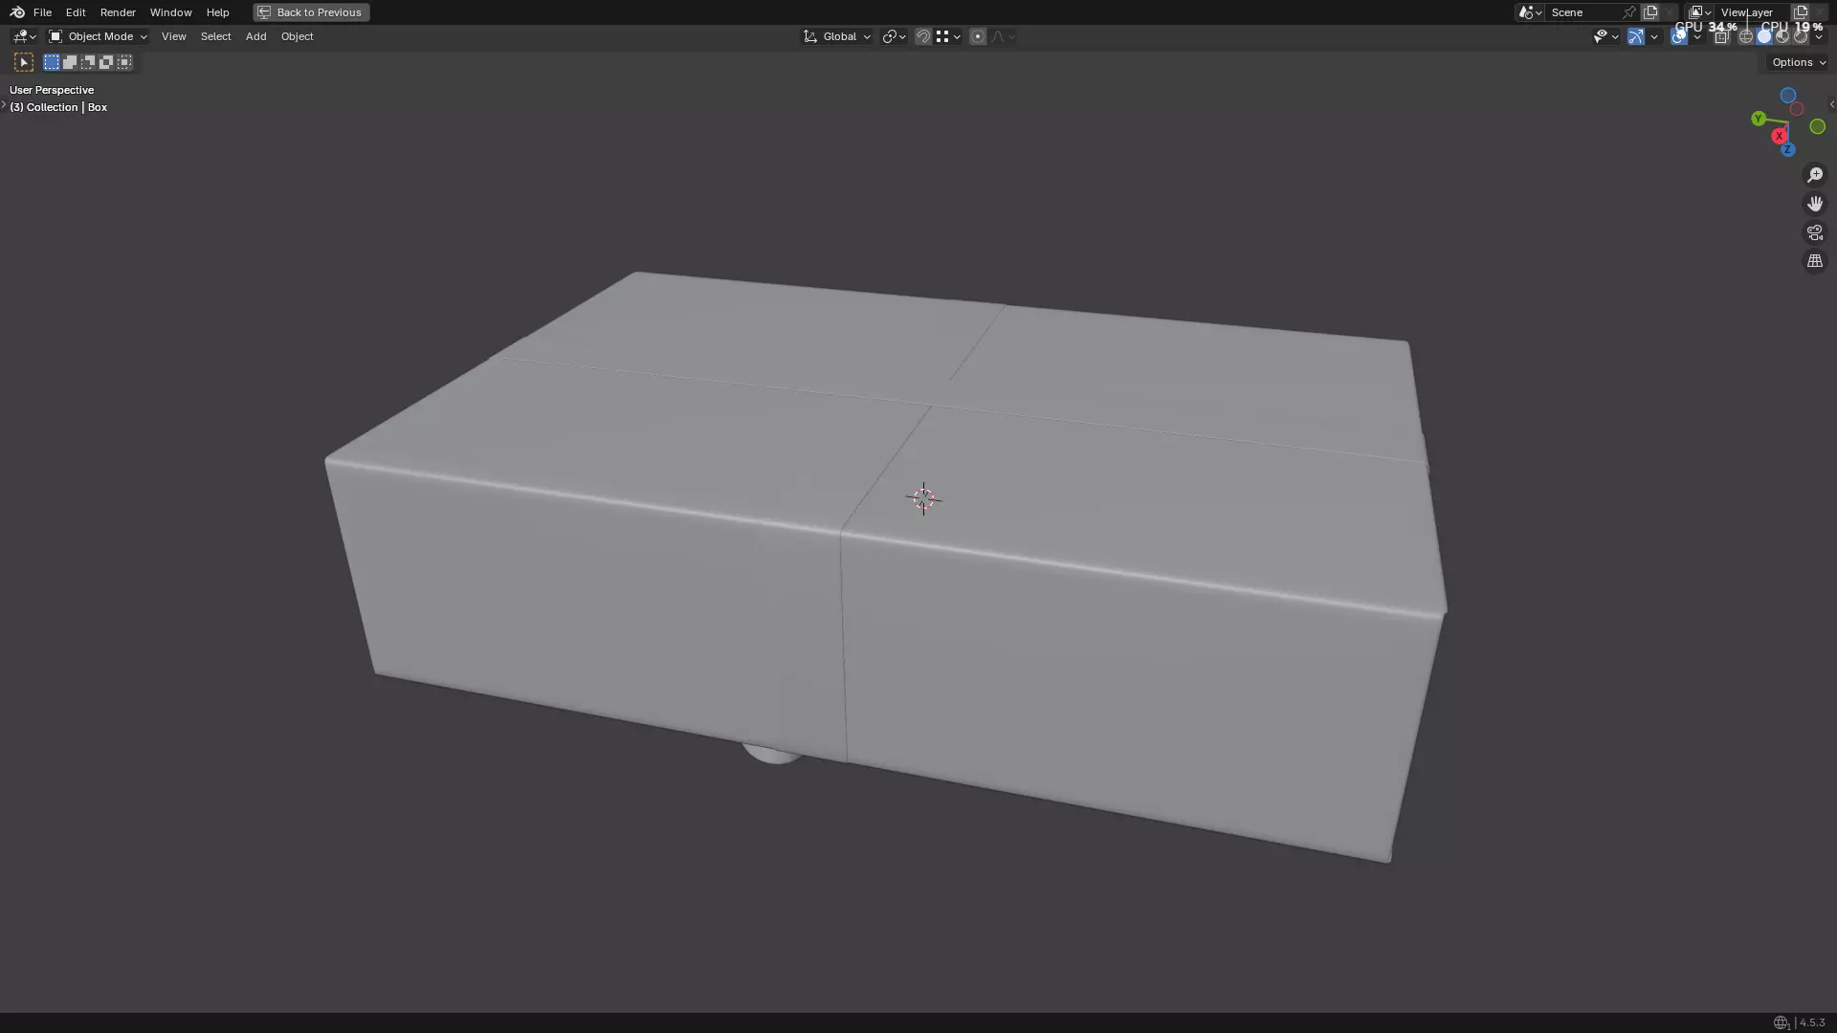This screenshot has height=1033, width=1837.
Task: Switch to wireframe shading
Action: point(1746,36)
